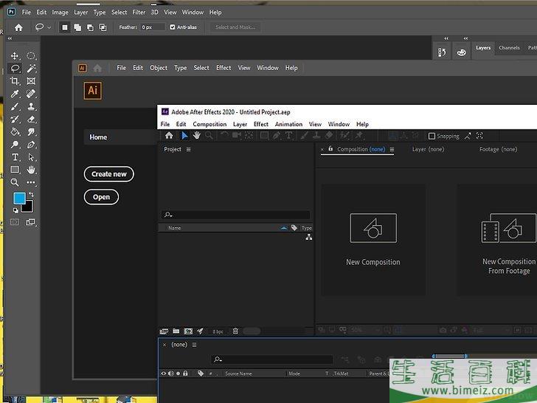Swap foreground and background colors in Photoshop
Image resolution: width=537 pixels, height=403 pixels.
click(x=31, y=194)
